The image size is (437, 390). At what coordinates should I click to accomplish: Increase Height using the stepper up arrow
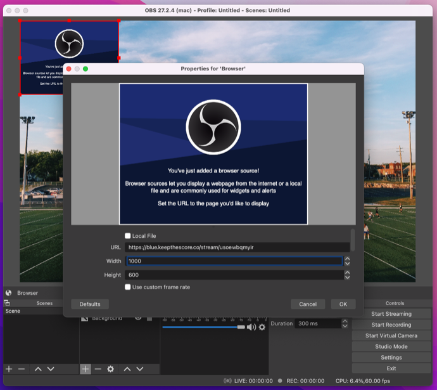point(347,272)
